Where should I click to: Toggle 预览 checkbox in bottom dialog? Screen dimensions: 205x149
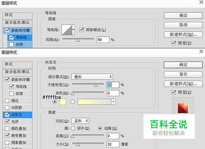pos(173,93)
